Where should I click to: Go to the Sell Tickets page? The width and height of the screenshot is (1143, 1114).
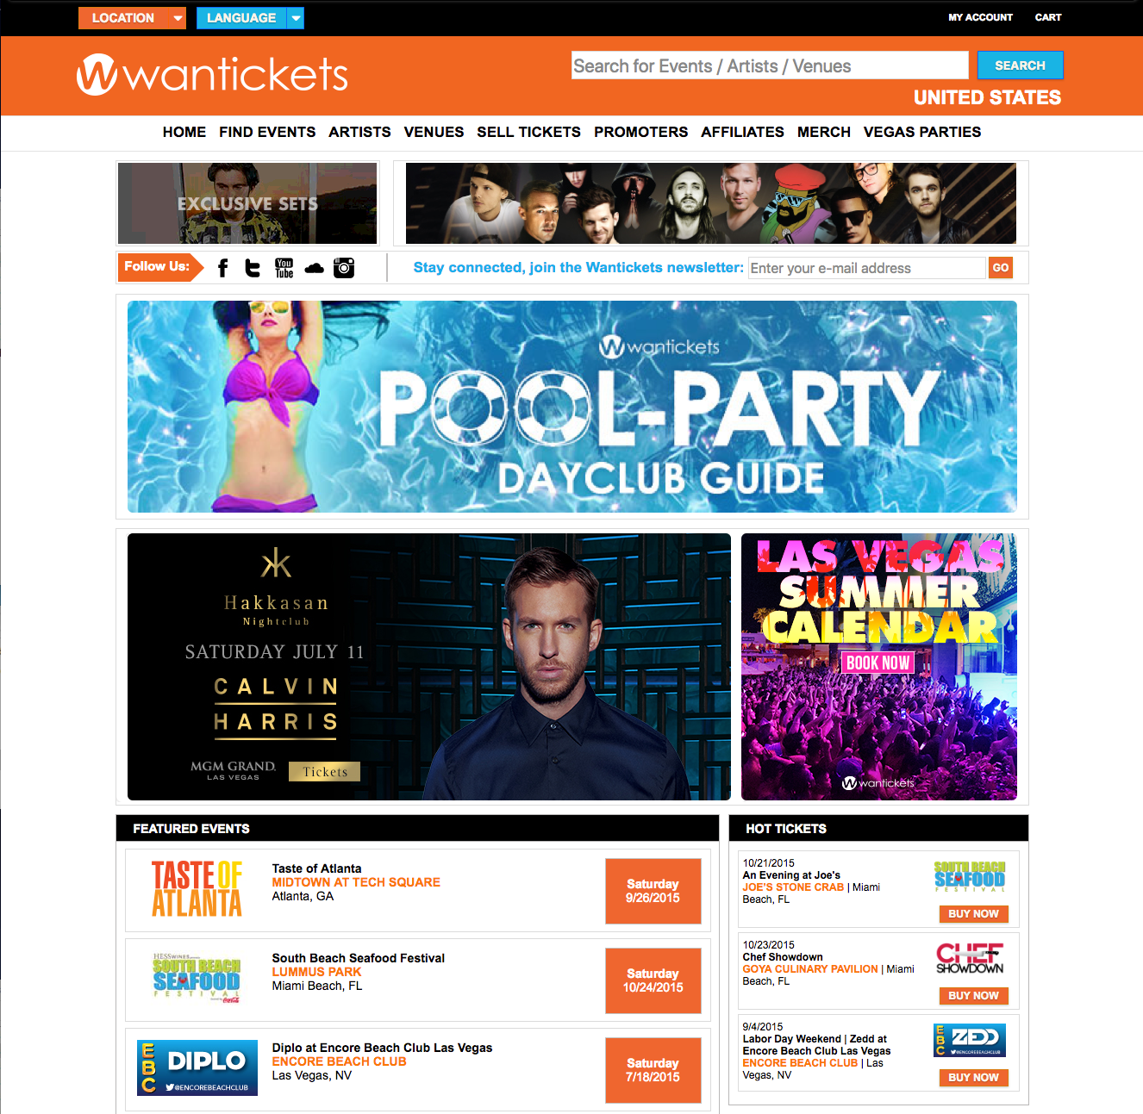[528, 132]
